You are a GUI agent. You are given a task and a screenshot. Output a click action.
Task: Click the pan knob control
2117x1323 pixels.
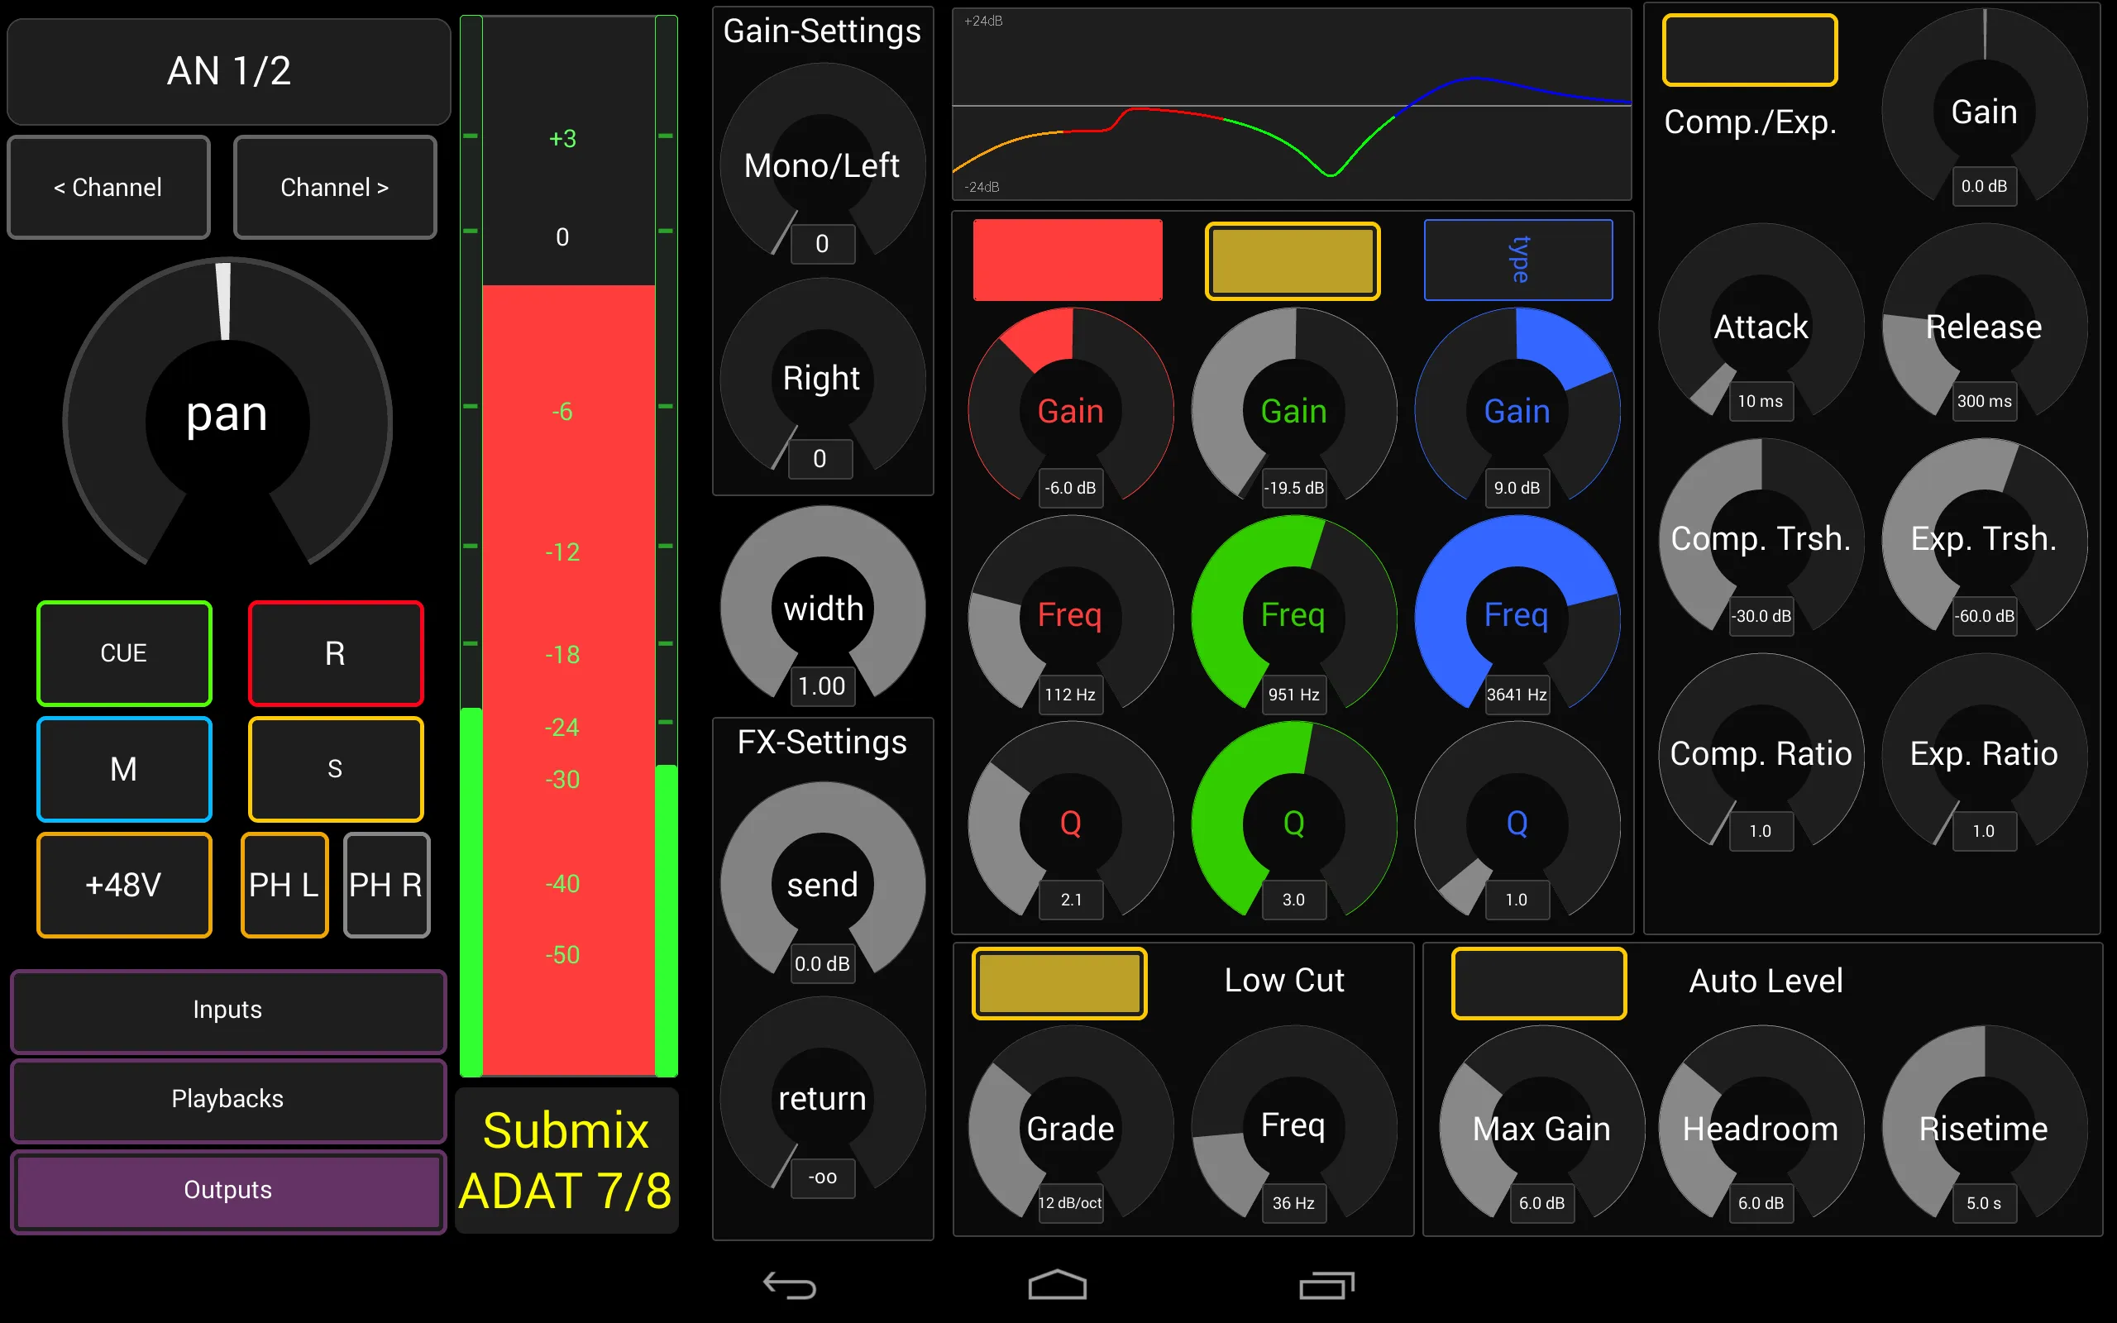tap(224, 418)
